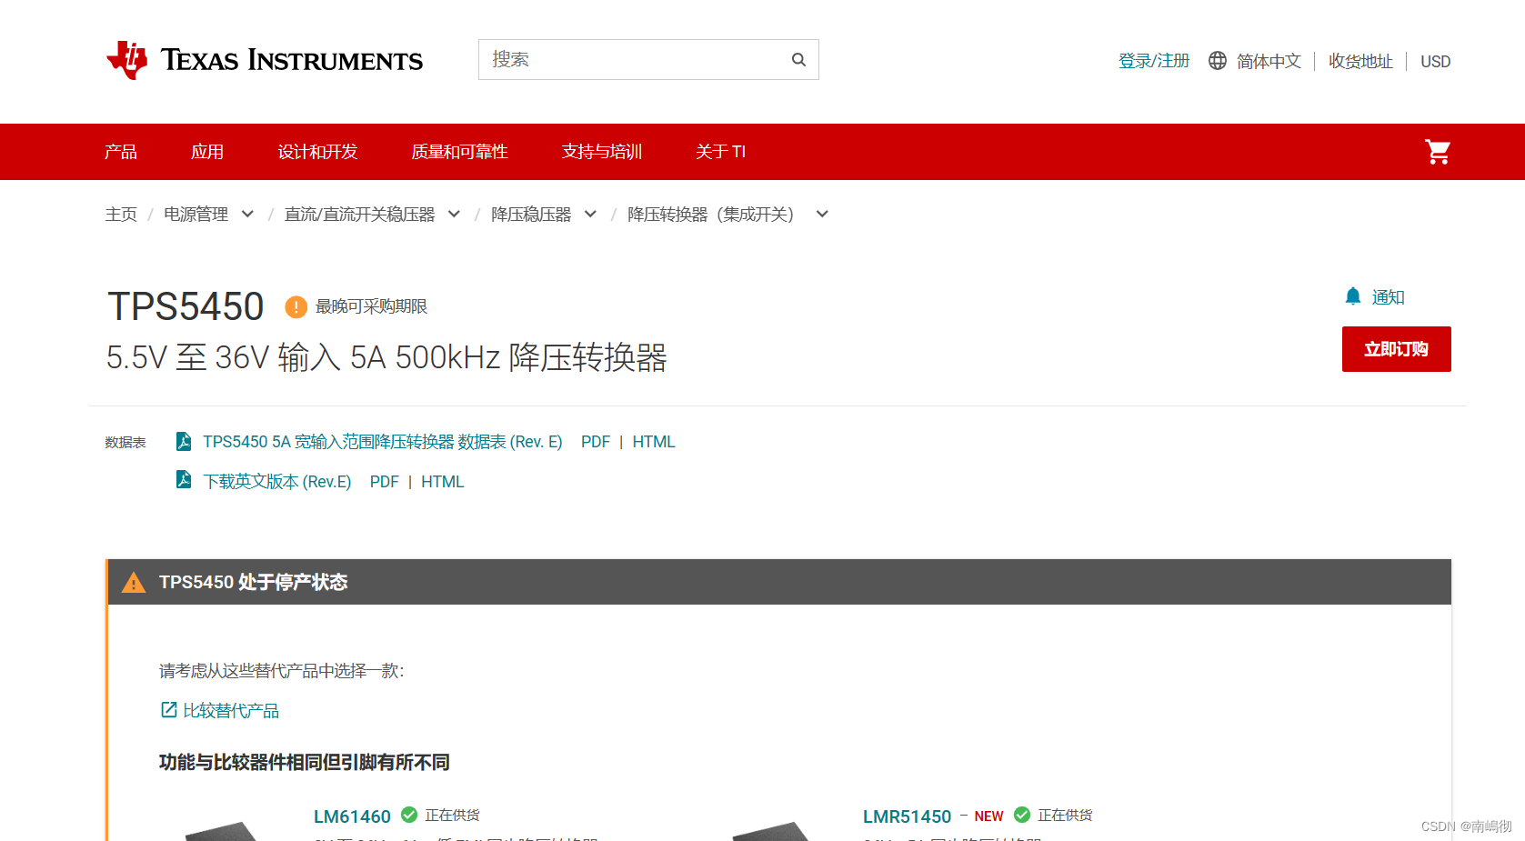Open the HTML version of the datasheet
1525x841 pixels.
(x=654, y=441)
